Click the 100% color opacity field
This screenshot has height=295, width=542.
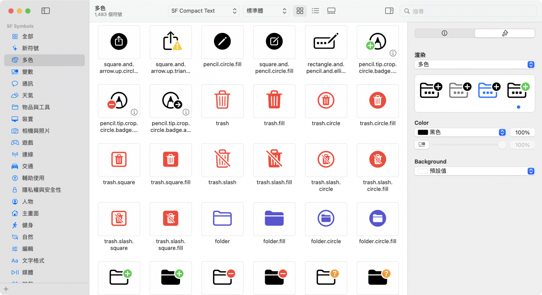pos(522,132)
